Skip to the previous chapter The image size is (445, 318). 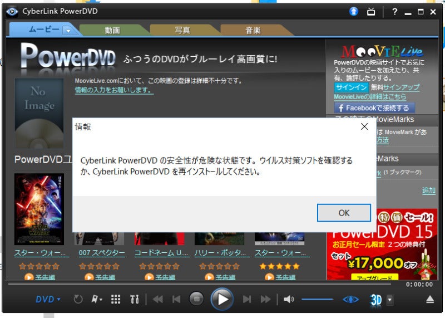point(176,299)
